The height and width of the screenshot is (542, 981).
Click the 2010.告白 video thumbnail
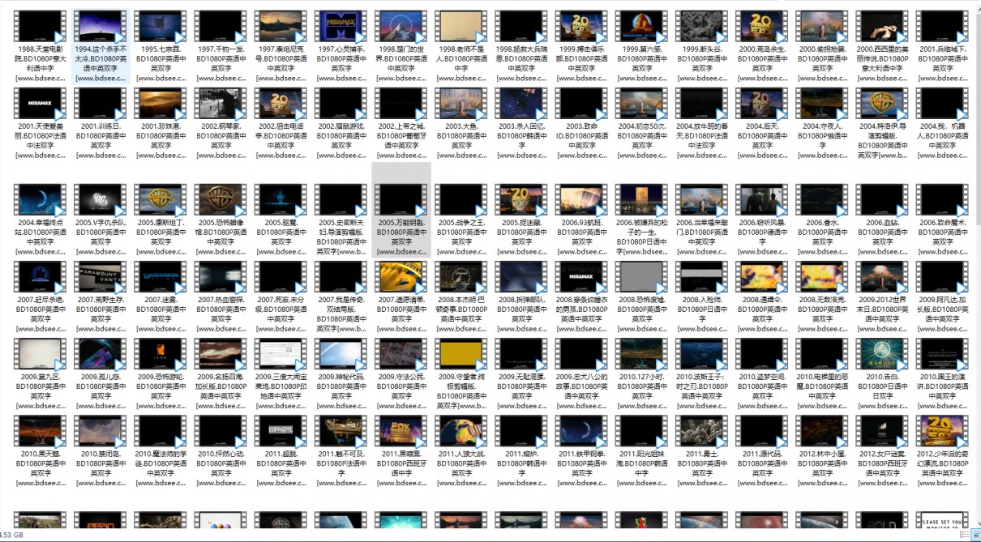(882, 354)
